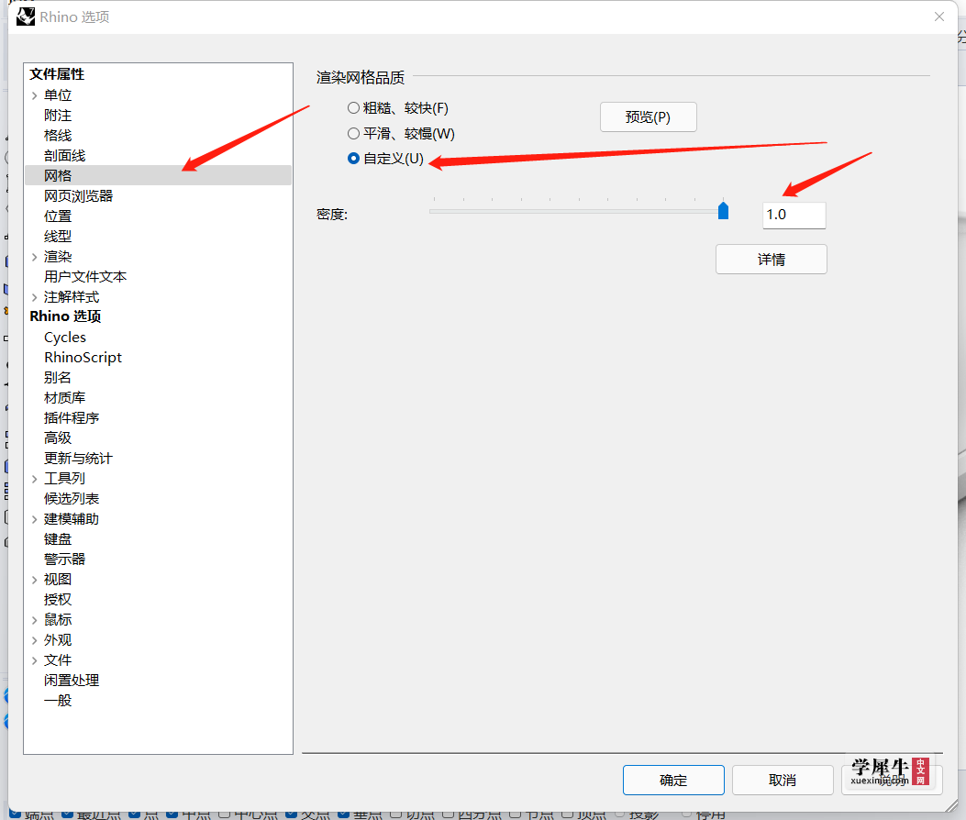Expand the 工具列 tree node
966x820 pixels.
35,479
